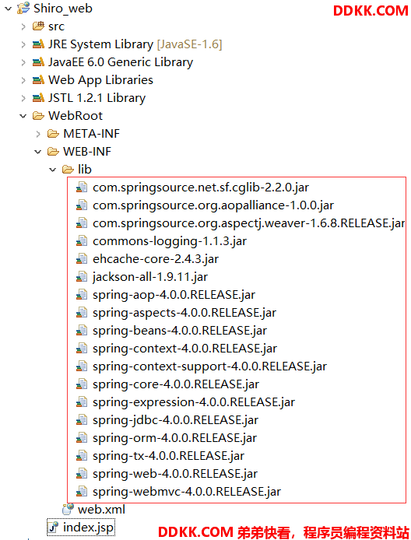Collapse the WEB-INF folder arrow
411x540 pixels.
click(38, 152)
